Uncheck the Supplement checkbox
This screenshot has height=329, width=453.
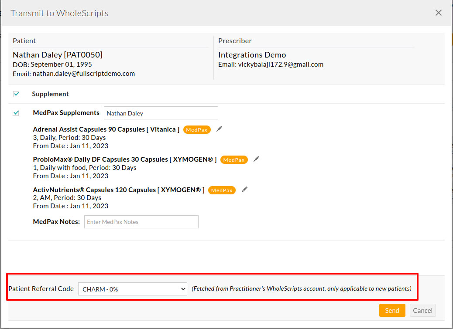pos(16,94)
